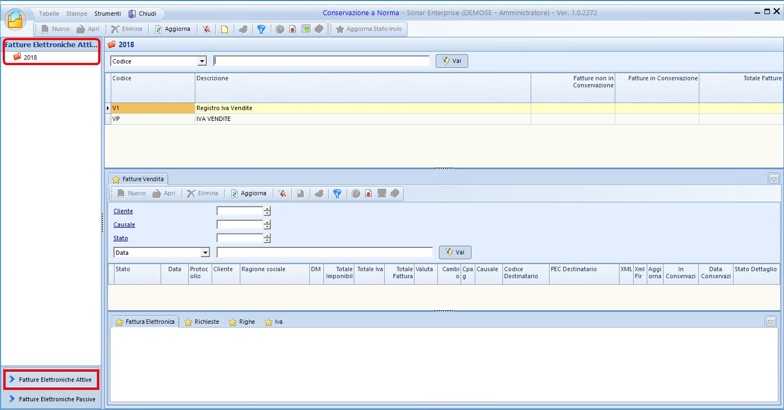Collapse the Fatture Vendita panel with chevron
The height and width of the screenshot is (410, 784).
pyautogui.click(x=774, y=178)
